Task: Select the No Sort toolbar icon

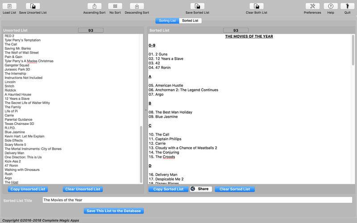Action: (x=115, y=6)
